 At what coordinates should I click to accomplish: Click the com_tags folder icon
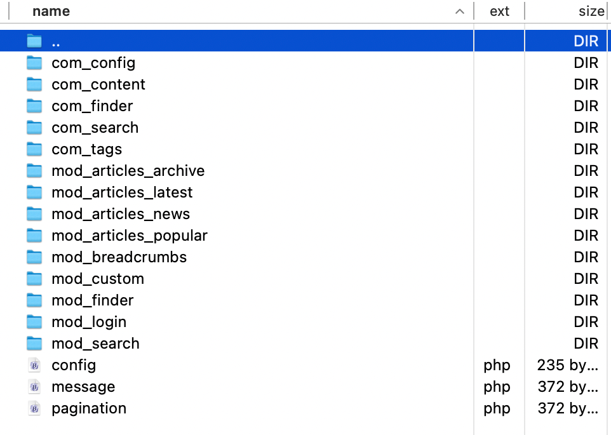point(34,149)
